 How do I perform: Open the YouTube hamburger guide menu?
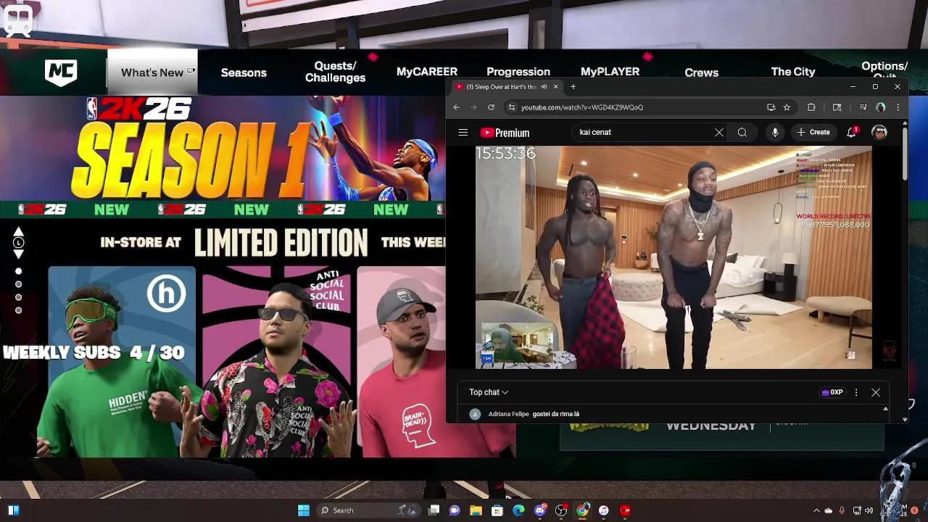[x=463, y=133]
